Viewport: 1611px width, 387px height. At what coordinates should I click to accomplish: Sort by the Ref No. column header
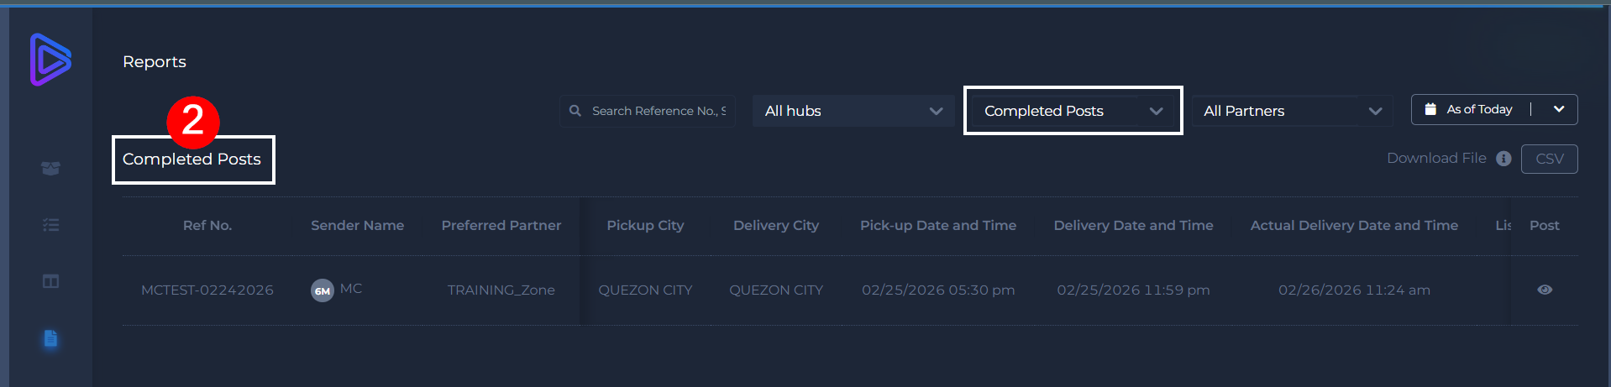(x=207, y=225)
